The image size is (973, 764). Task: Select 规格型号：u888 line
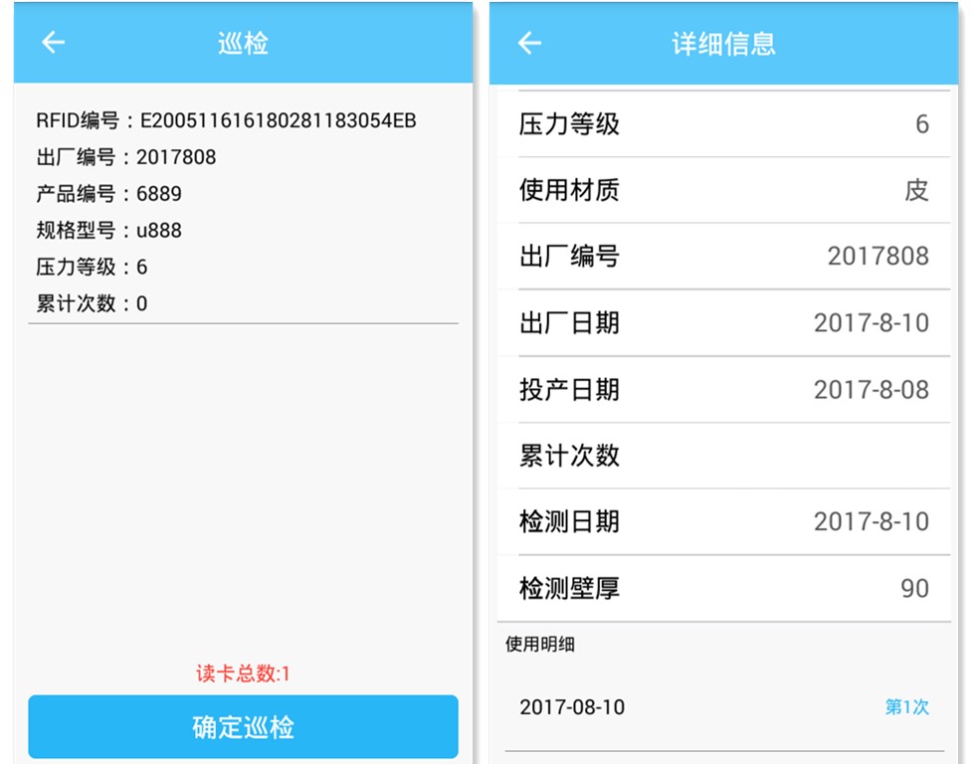tap(108, 230)
